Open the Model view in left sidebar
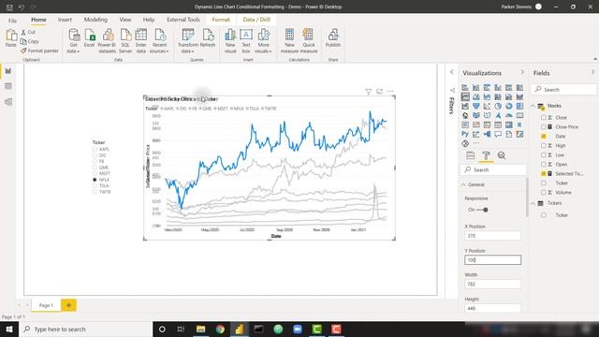 click(x=8, y=102)
